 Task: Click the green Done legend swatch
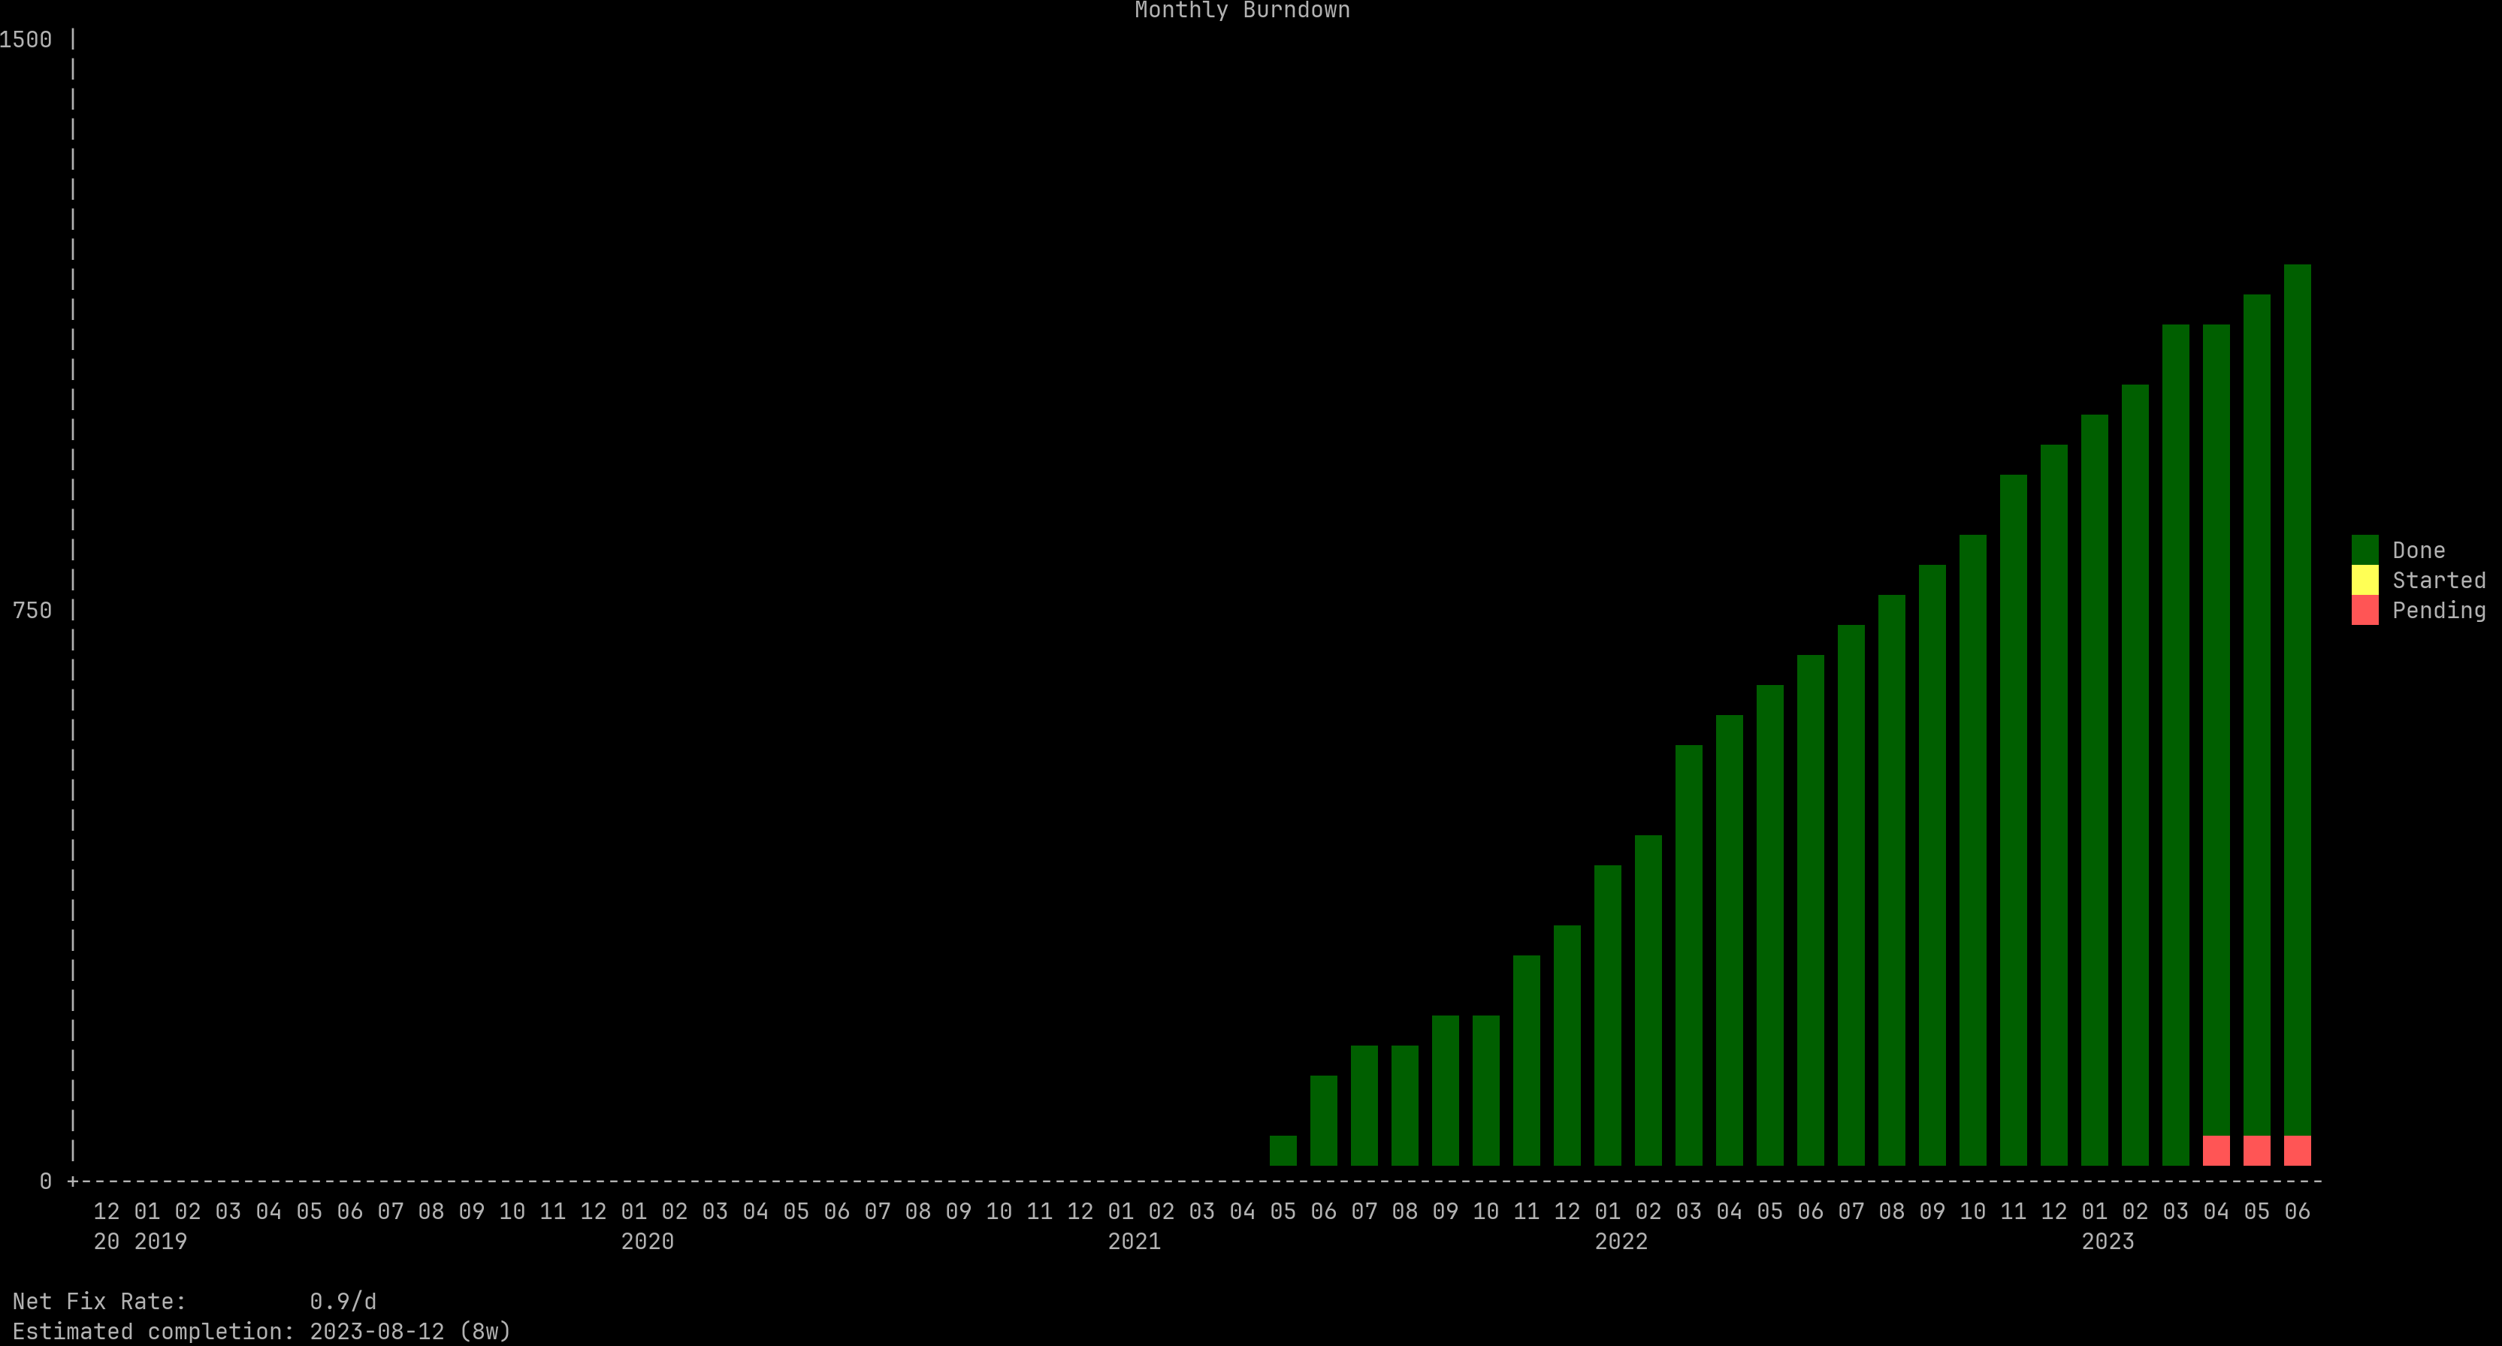[2364, 550]
